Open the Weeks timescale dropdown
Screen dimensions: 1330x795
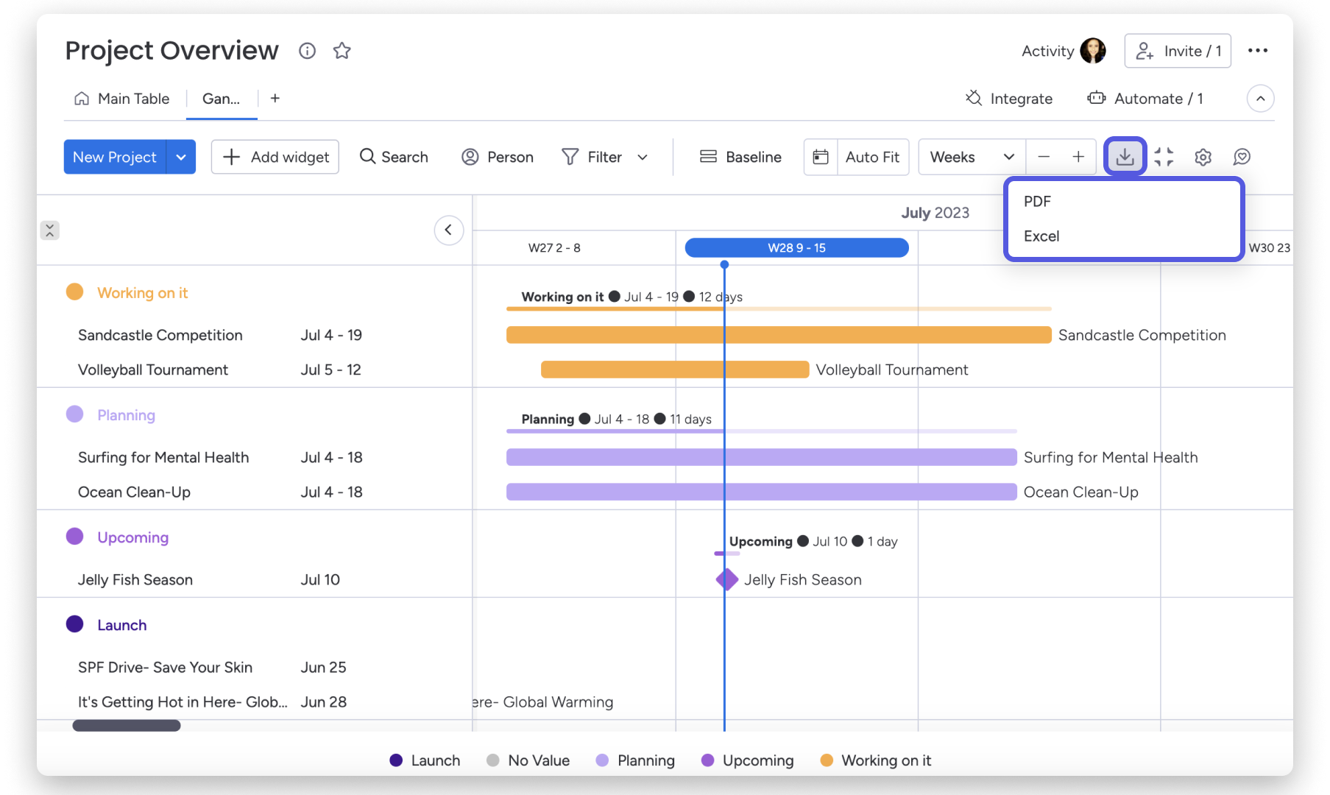(x=972, y=157)
